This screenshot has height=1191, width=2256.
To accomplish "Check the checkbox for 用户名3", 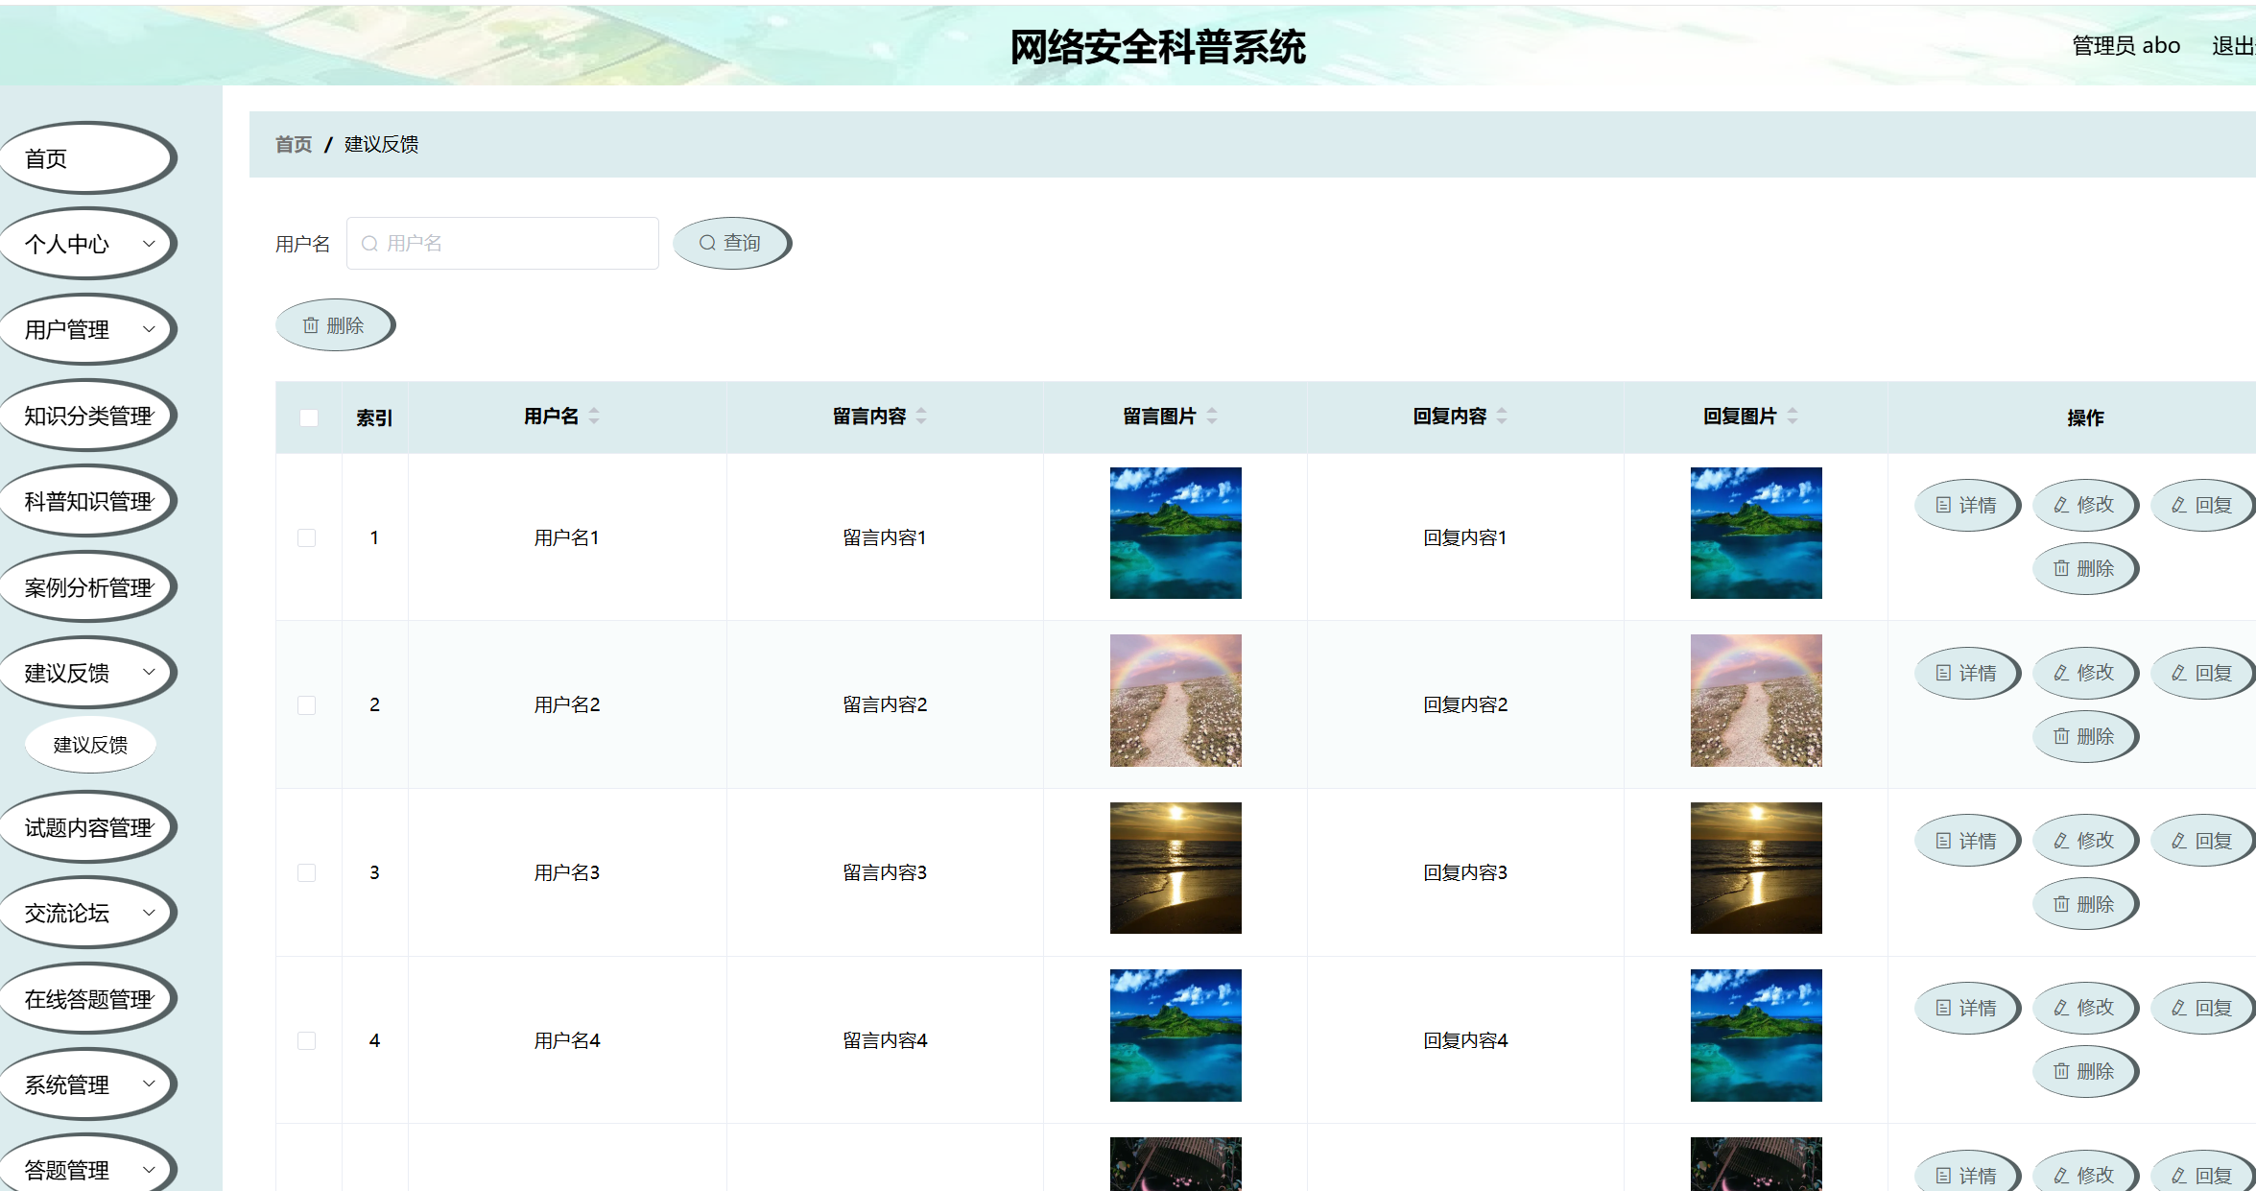I will pos(307,872).
